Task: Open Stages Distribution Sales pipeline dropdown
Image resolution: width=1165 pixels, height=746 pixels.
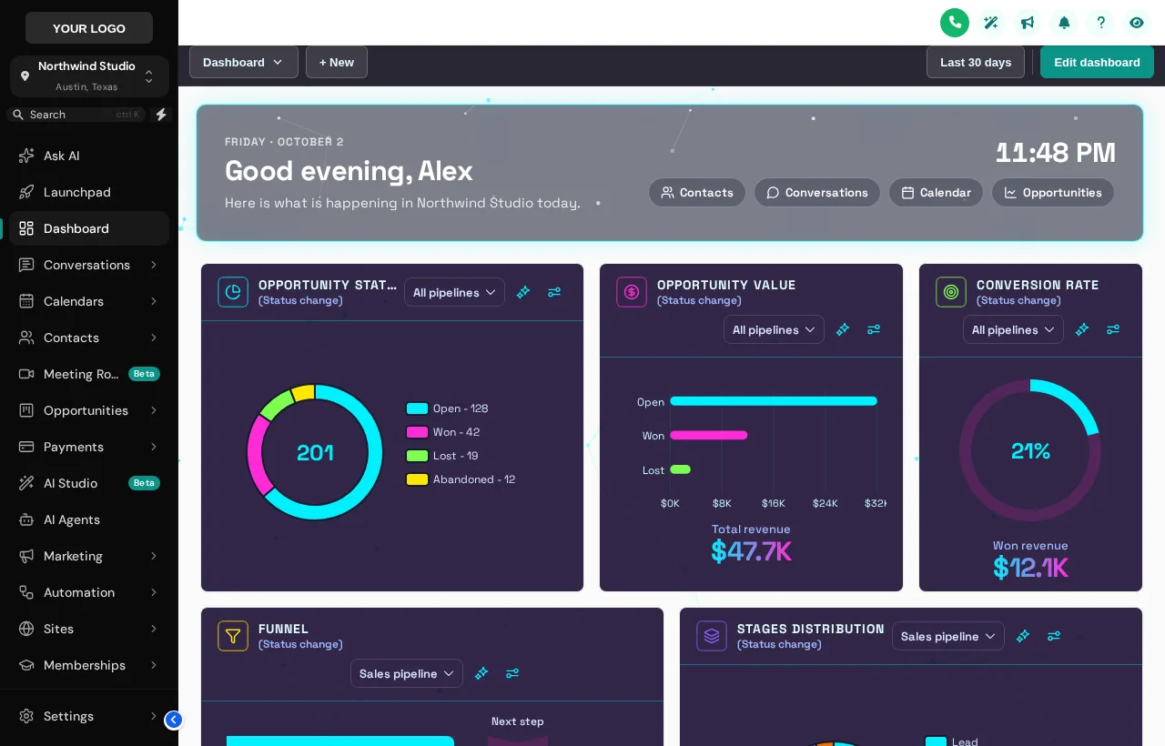Action: 948,636
